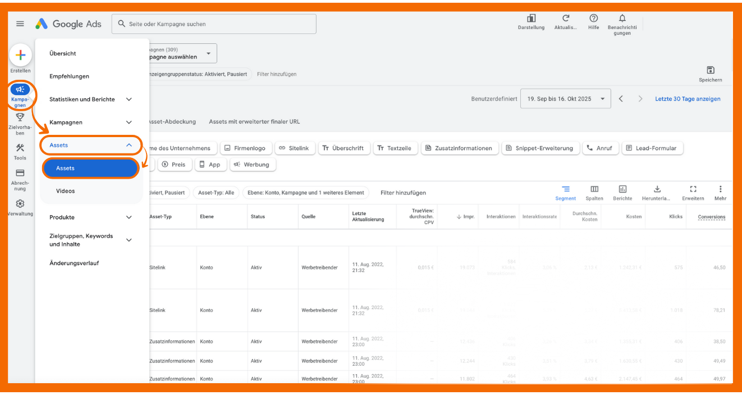Open Verwaltung gear icon in sidebar
This screenshot has height=395, width=742.
(20, 203)
